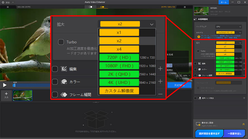
Task: Open the dimmed フレームレート dropdown
Action: tap(228, 83)
